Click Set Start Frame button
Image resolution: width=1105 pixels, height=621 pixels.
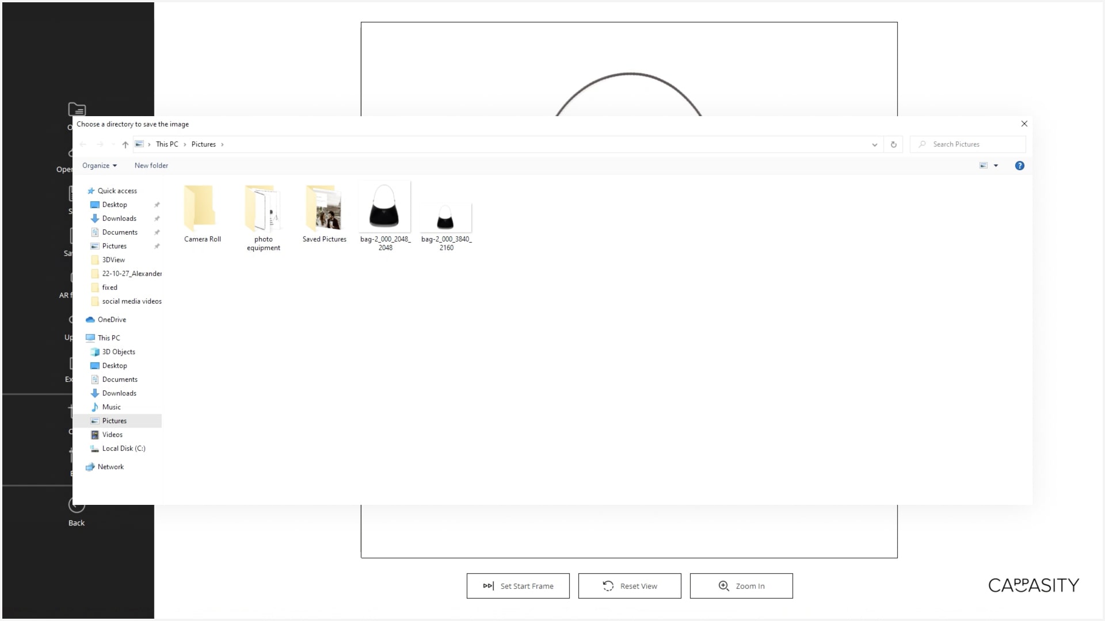coord(518,586)
